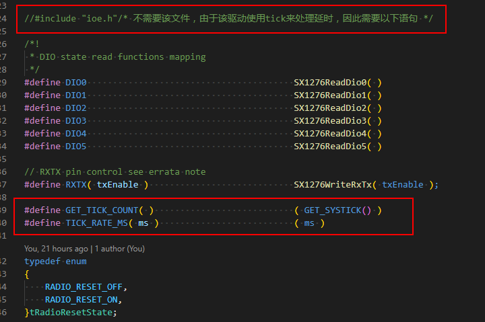485x322 pixels.
Task: Click the git blame CodeLens above typedef
Action: tap(55, 248)
